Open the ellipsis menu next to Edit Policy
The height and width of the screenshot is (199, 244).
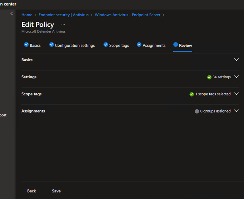[x=63, y=25]
